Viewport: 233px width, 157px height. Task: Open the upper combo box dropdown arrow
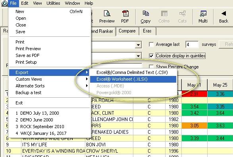point(138,45)
